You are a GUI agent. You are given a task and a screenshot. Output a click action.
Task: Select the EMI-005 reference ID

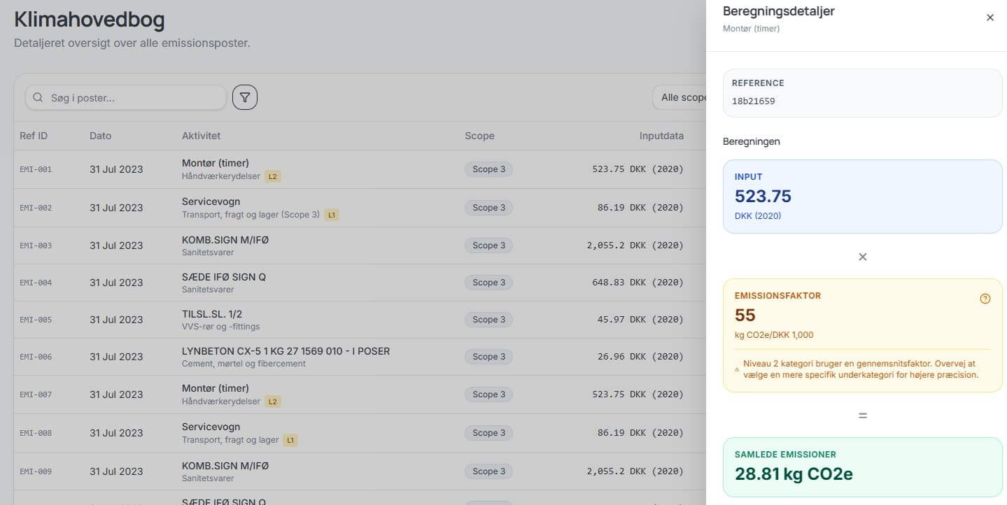coord(36,320)
